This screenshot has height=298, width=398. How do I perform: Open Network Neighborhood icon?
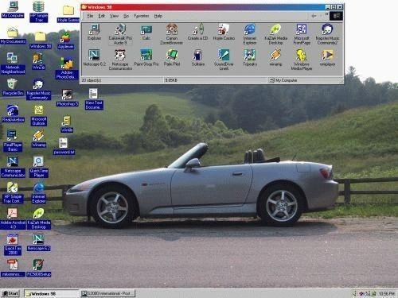(13, 63)
